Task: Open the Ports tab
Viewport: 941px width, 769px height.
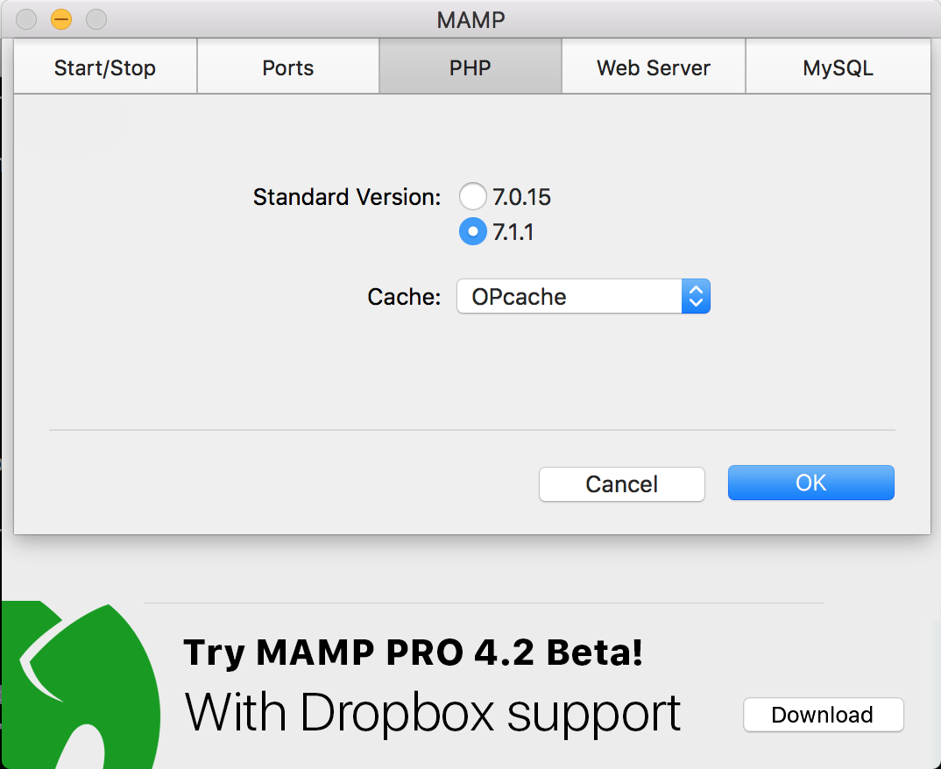Action: point(288,67)
